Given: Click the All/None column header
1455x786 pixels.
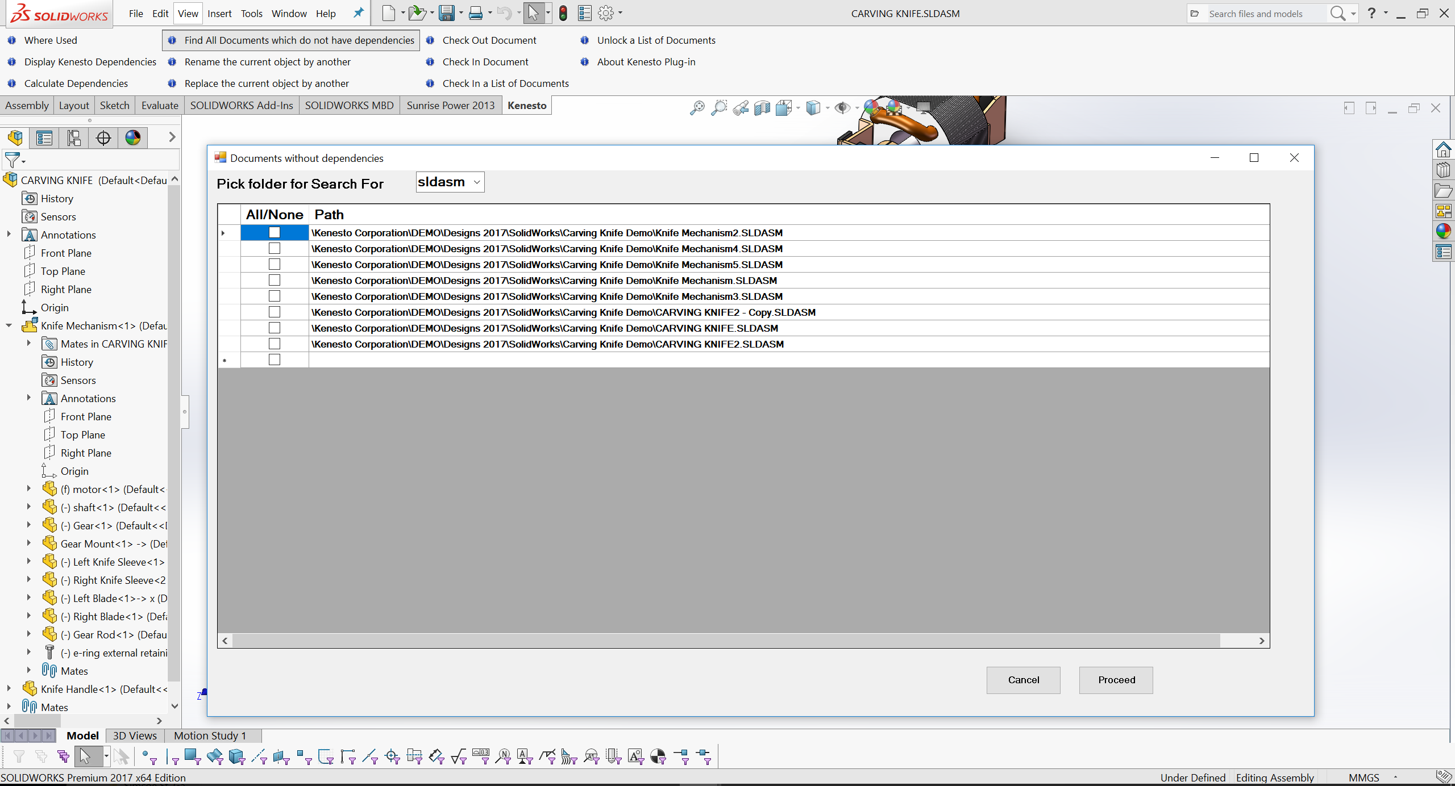Looking at the screenshot, I should click(x=275, y=214).
